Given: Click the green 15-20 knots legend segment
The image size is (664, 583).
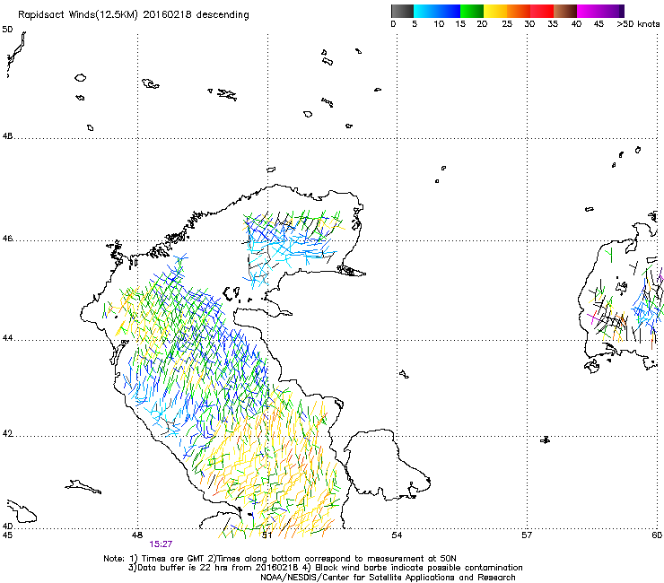Looking at the screenshot, I should coord(472,11).
